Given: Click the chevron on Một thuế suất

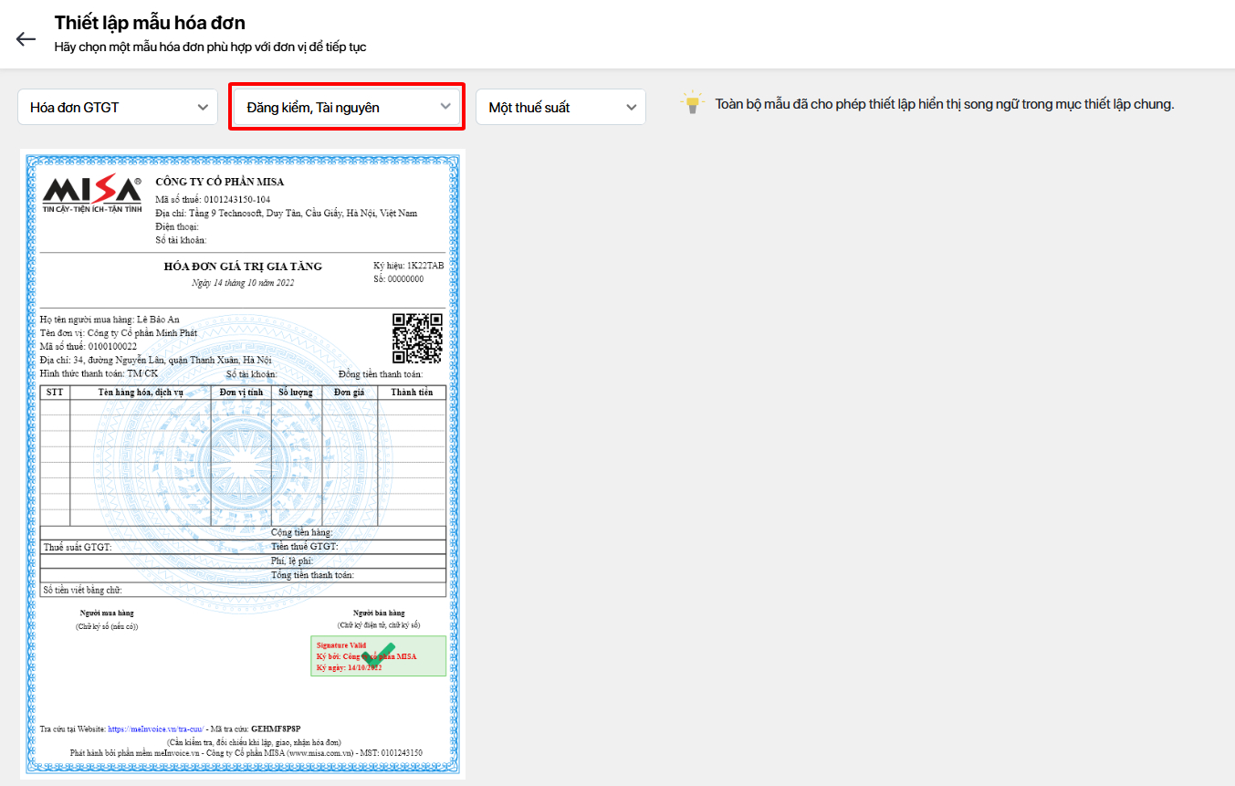Looking at the screenshot, I should click(x=631, y=107).
